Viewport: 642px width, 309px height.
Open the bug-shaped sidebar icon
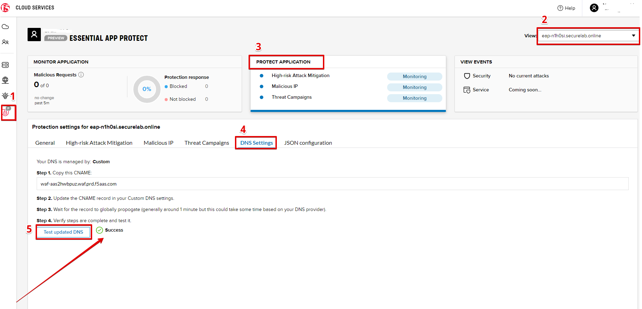(x=5, y=96)
